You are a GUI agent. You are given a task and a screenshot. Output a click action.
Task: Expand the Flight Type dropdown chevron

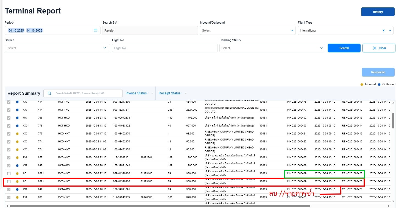(x=390, y=30)
